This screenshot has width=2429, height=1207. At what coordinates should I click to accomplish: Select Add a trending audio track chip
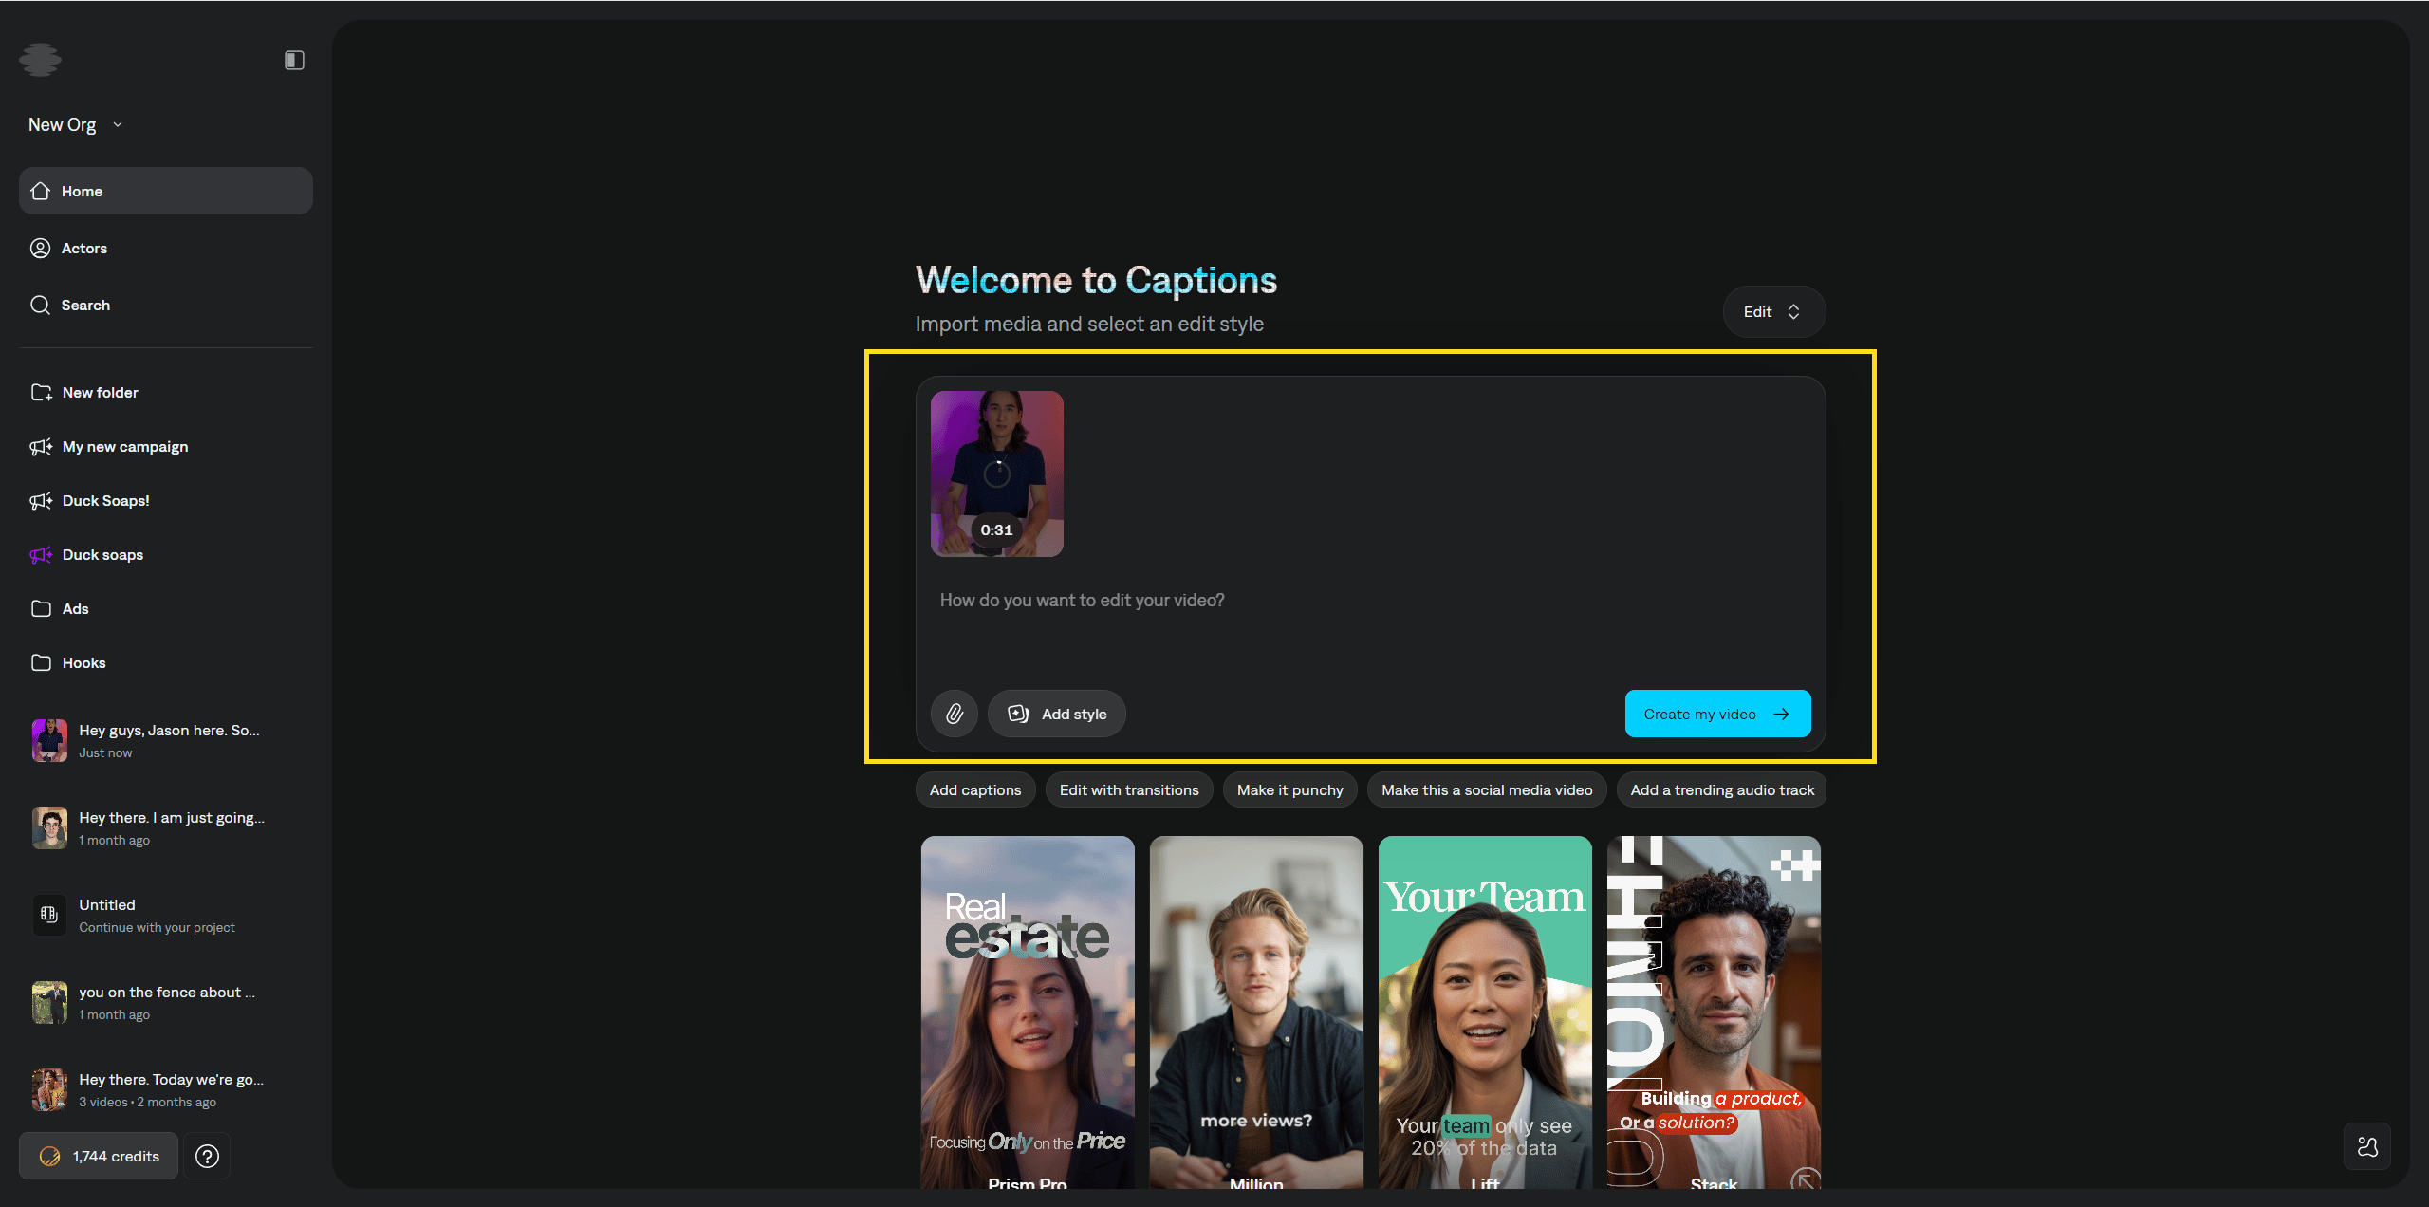click(x=1722, y=789)
